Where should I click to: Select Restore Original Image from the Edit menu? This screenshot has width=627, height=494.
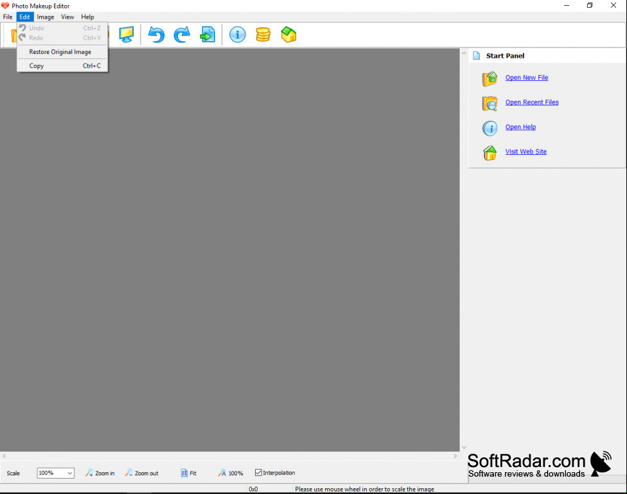pos(62,52)
